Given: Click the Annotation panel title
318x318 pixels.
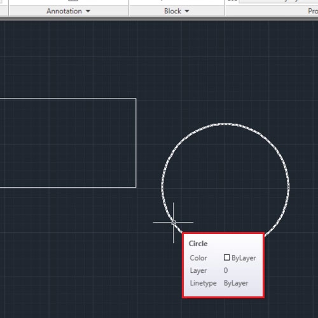Looking at the screenshot, I should point(64,11).
